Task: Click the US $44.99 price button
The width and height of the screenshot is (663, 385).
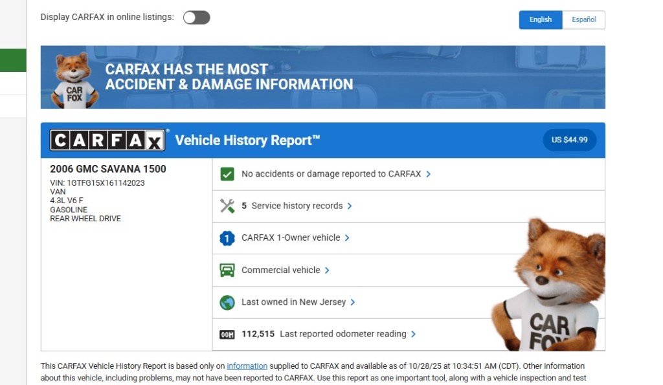Action: (569, 140)
